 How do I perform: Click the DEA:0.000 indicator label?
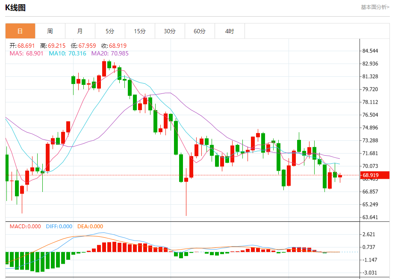(x=90, y=226)
